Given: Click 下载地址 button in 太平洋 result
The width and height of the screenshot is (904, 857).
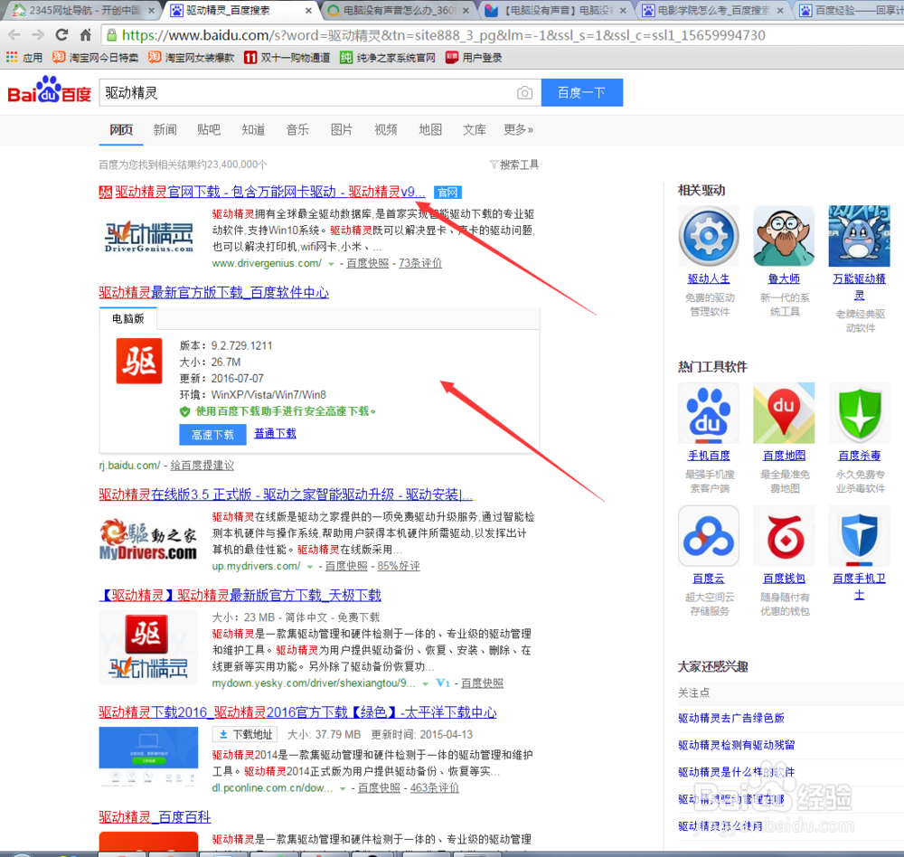Looking at the screenshot, I should click(246, 735).
